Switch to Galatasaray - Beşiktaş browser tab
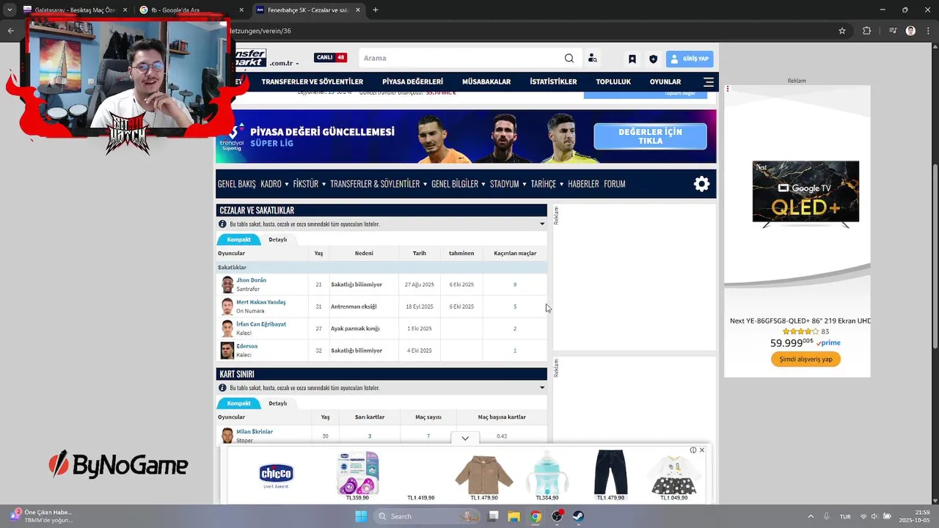This screenshot has height=528, width=939. click(x=76, y=10)
